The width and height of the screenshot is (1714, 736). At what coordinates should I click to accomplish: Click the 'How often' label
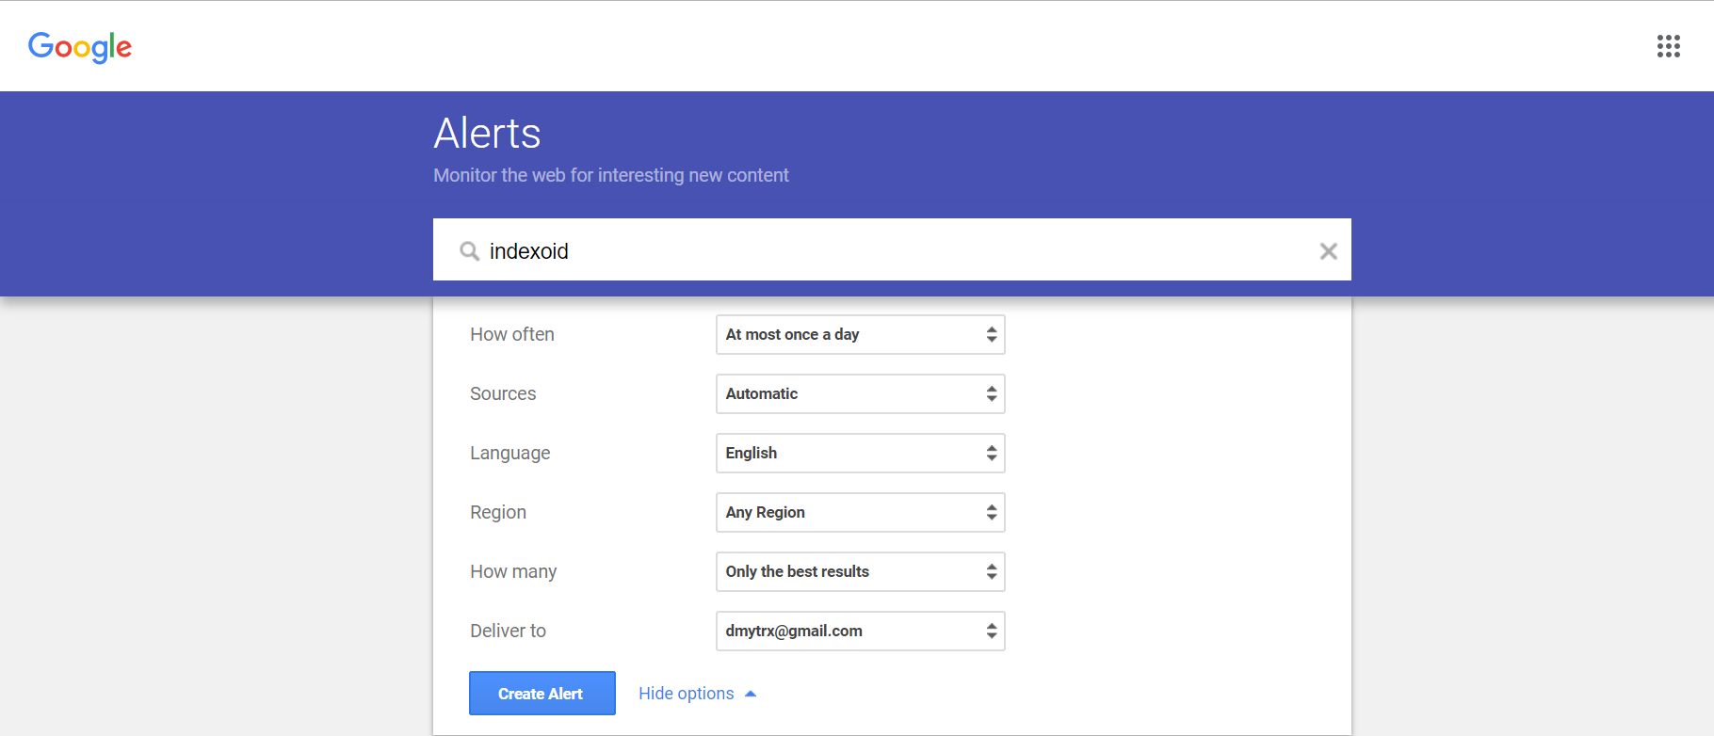512,335
